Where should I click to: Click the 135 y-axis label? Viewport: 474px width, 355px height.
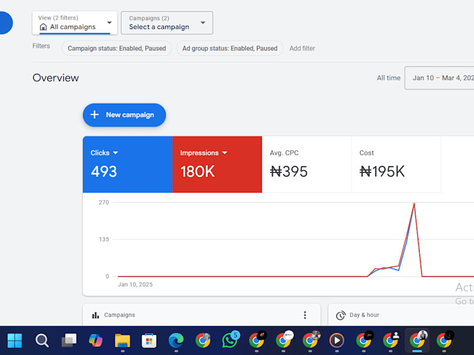[104, 240]
